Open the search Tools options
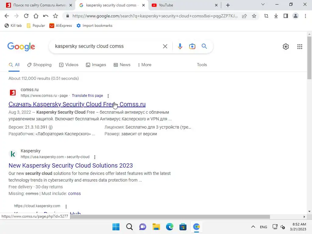 click(x=202, y=65)
